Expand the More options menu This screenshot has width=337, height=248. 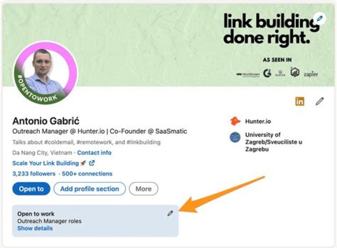[x=143, y=189]
